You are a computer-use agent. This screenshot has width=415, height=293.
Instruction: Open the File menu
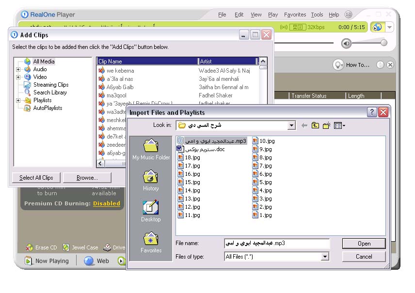222,15
